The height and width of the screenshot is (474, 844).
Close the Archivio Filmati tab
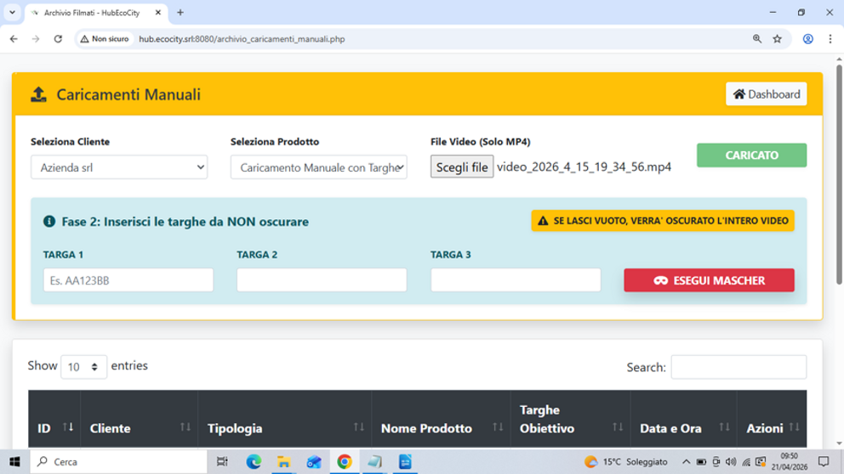click(x=157, y=13)
